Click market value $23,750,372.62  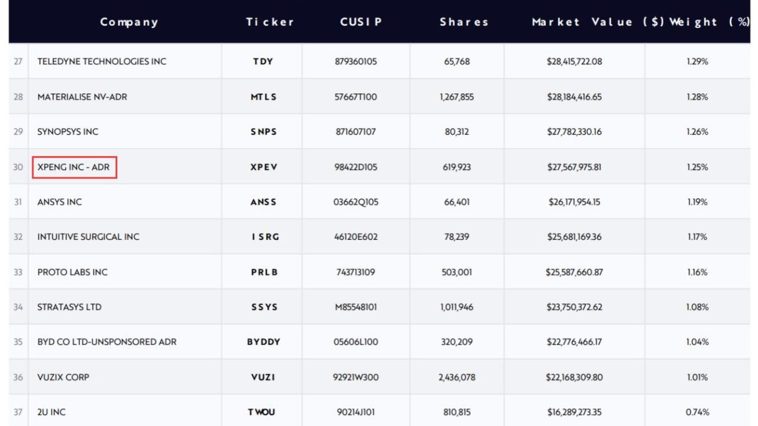[574, 307]
